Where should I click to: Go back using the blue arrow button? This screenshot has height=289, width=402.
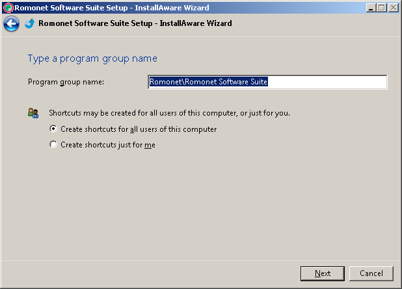[x=11, y=24]
